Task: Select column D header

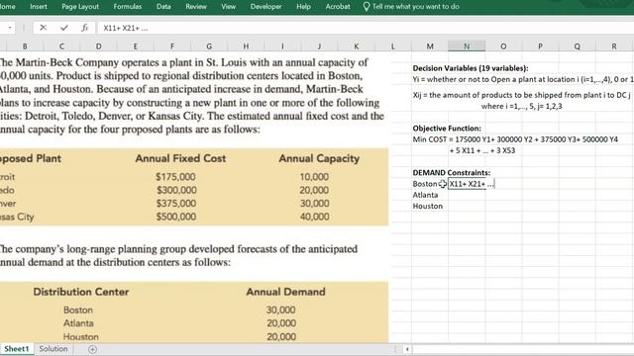Action: tap(98, 46)
